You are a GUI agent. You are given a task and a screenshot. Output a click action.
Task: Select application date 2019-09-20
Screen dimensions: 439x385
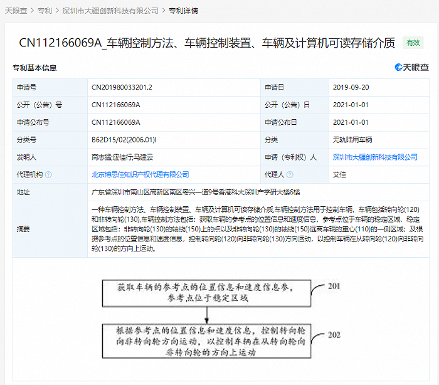pos(351,87)
